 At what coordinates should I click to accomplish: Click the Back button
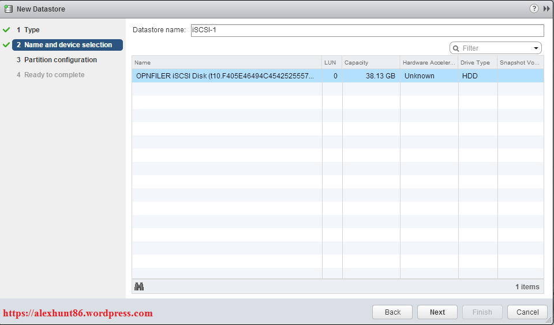392,312
